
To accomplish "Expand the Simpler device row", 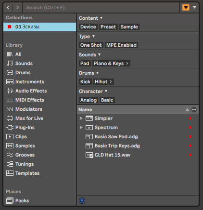I will (x=81, y=118).
